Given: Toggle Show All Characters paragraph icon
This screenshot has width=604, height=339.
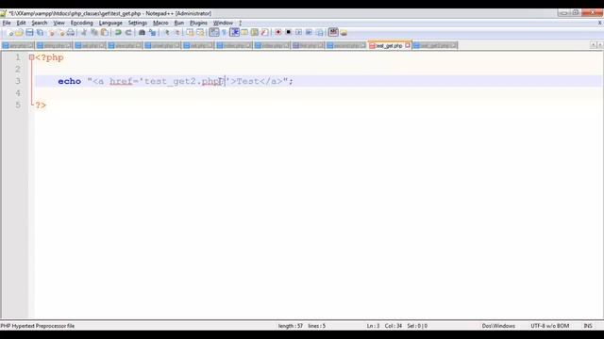Looking at the screenshot, I should tap(225, 33).
